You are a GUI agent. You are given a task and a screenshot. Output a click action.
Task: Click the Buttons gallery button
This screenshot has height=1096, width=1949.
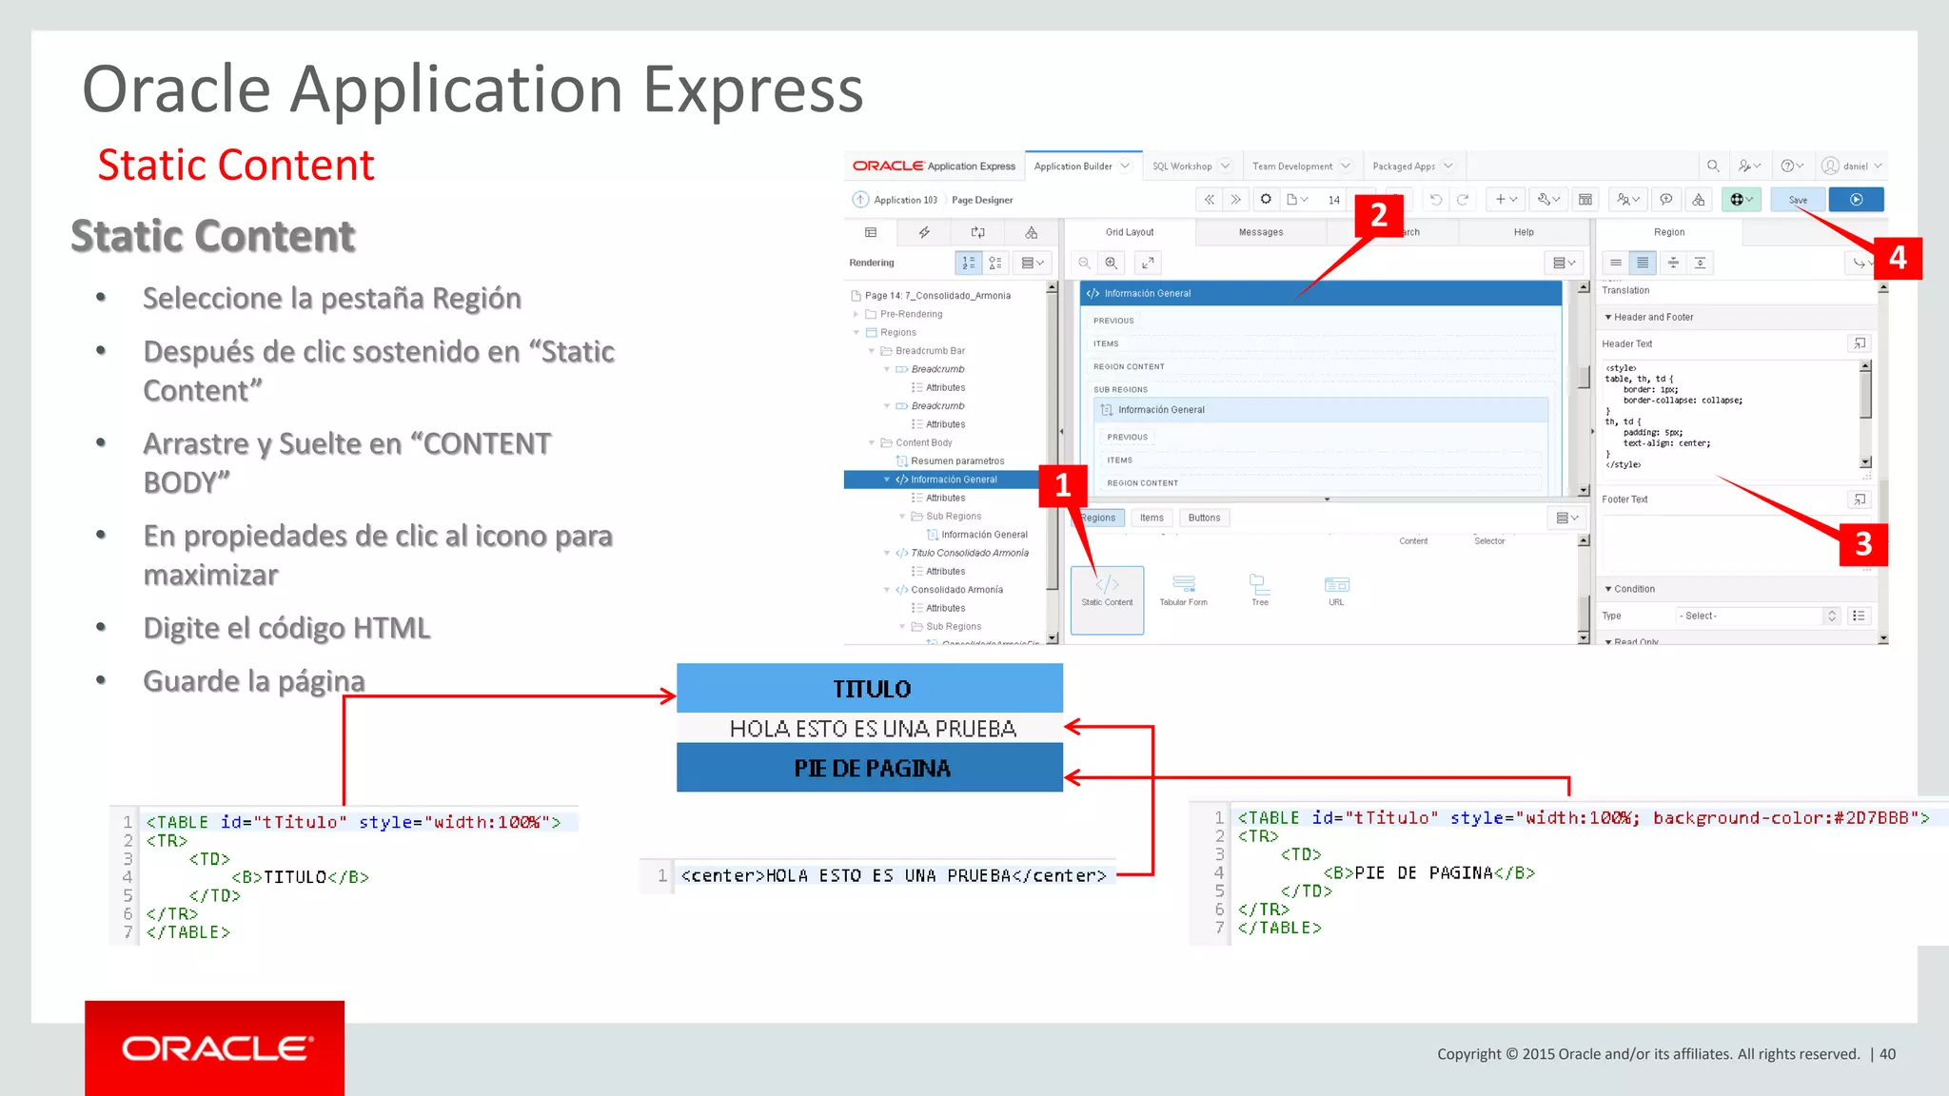pyautogui.click(x=1204, y=518)
